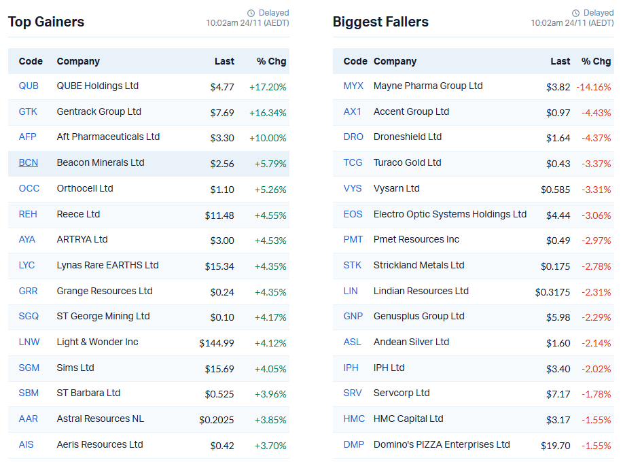Click the AIS Aeris Resources code
623x462 pixels.
click(26, 444)
